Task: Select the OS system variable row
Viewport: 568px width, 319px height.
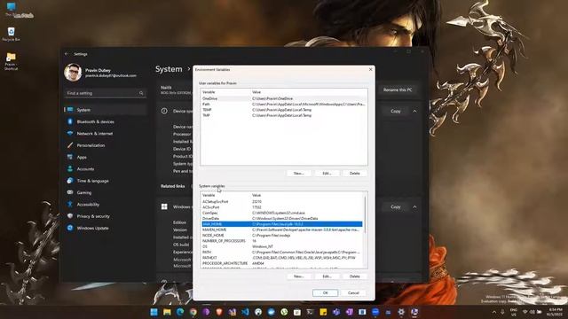Action: coord(282,246)
